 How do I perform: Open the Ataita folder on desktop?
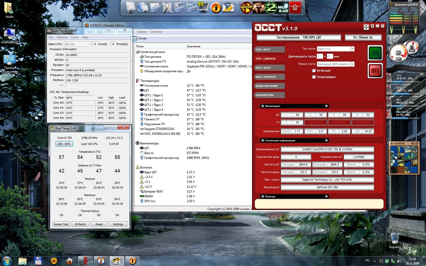tap(9, 10)
